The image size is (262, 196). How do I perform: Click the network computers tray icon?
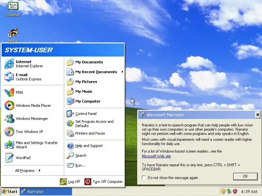coord(229,191)
